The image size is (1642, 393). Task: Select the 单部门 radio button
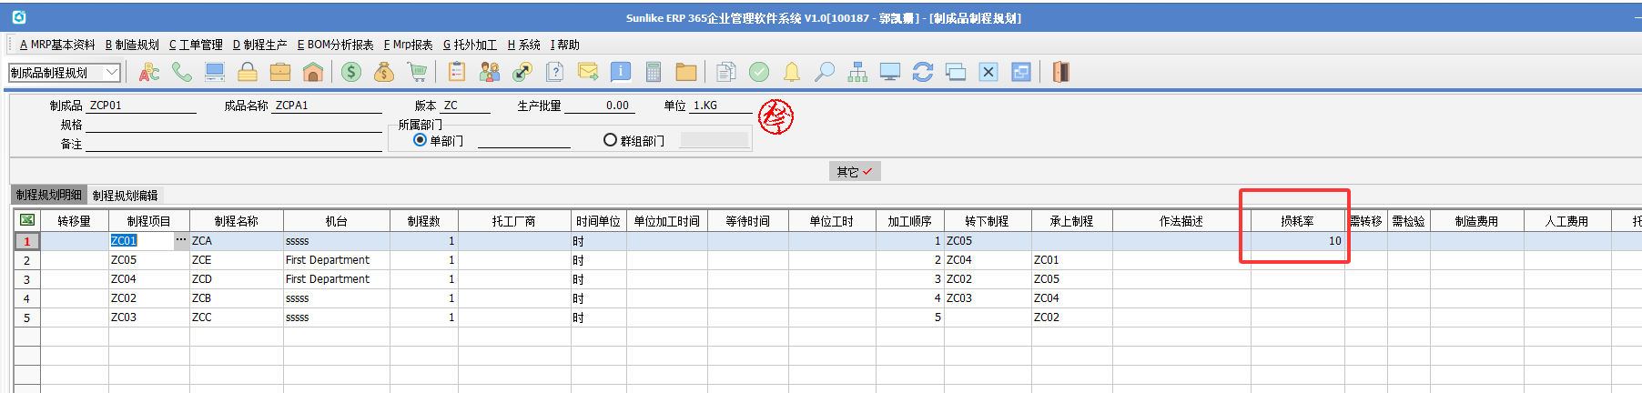(x=420, y=140)
